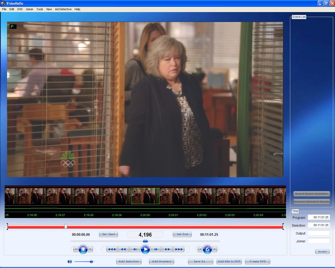Click the jog shuttle slider under frame counter
The width and height of the screenshot is (335, 268).
[x=145, y=241]
